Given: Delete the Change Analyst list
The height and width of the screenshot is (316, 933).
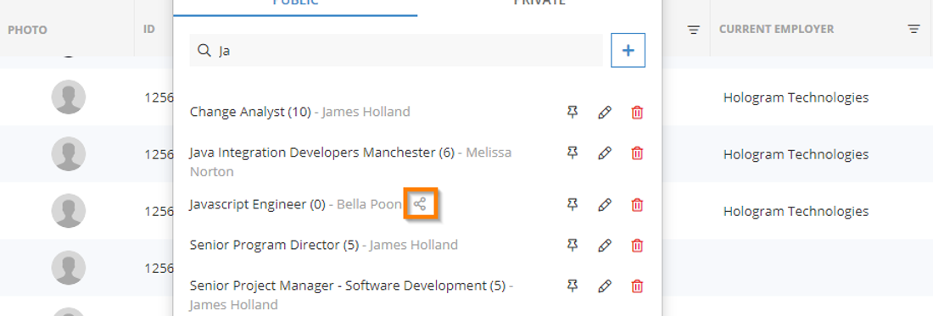Looking at the screenshot, I should 637,112.
